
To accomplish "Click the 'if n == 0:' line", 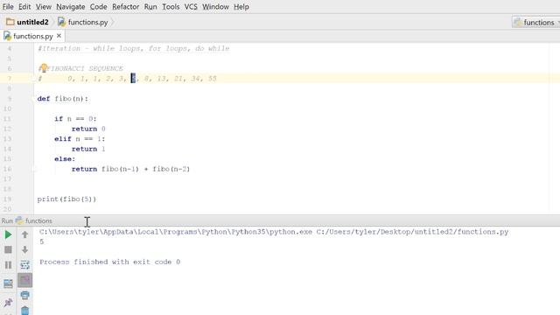I will [x=75, y=119].
